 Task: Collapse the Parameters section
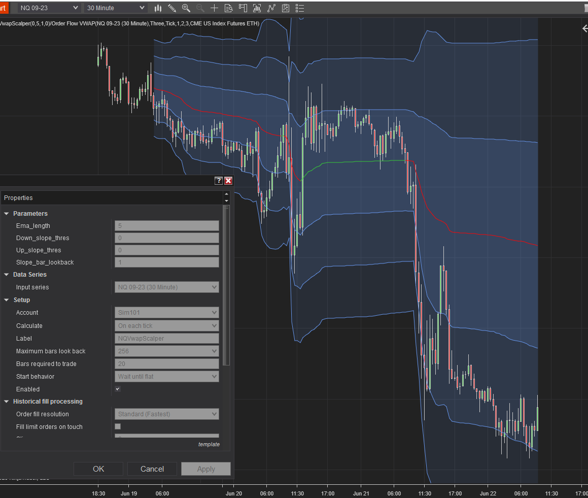click(7, 214)
